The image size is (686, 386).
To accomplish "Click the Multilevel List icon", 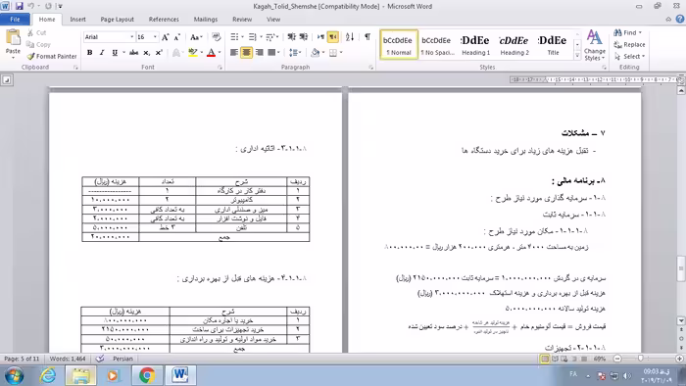I will click(270, 36).
